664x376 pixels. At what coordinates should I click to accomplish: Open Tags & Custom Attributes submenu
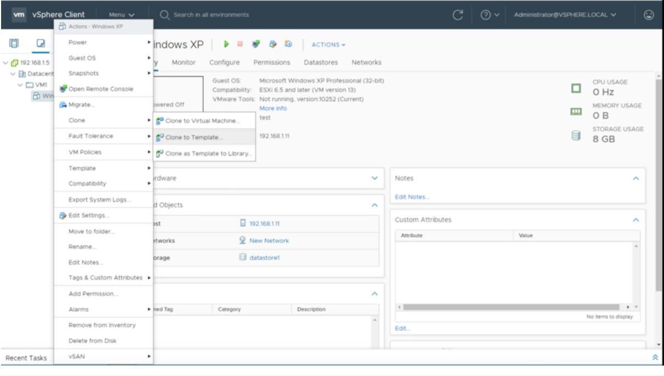tap(103, 278)
